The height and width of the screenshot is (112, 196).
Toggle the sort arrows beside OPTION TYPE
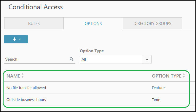click(x=184, y=75)
